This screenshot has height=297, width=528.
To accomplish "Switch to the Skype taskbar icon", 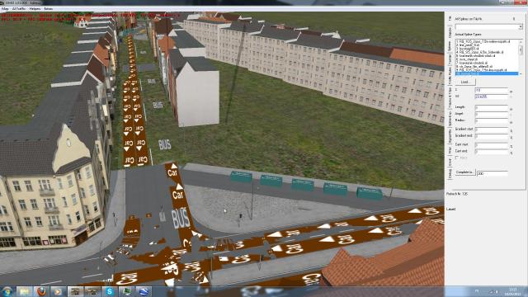I will pos(110,292).
